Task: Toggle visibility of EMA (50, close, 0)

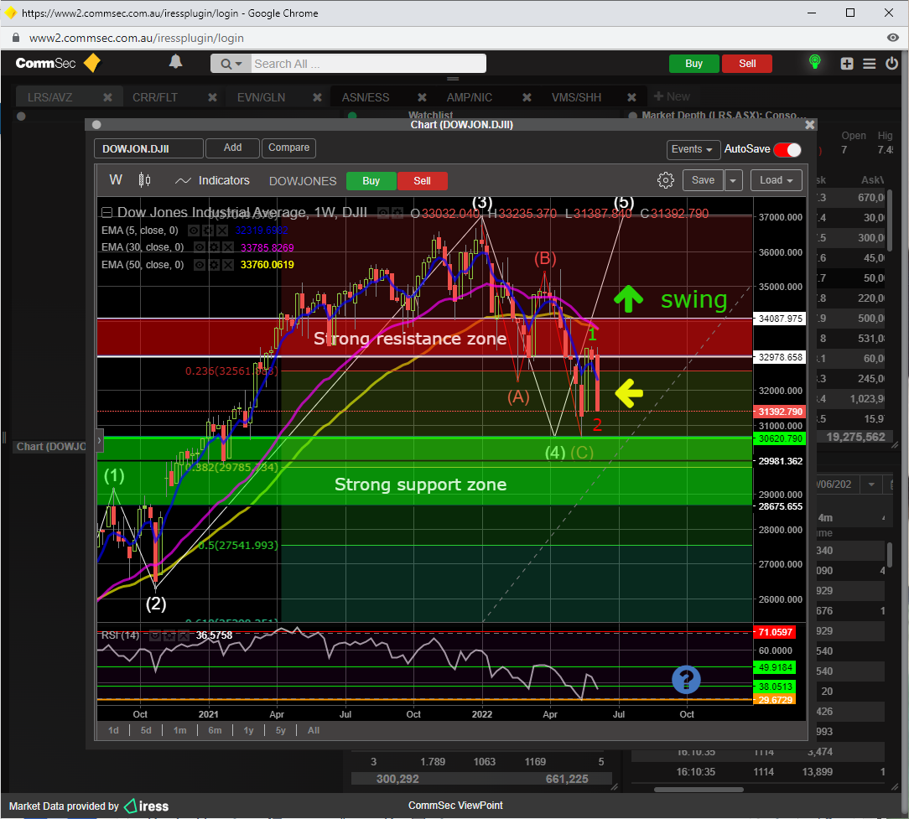Action: [199, 265]
